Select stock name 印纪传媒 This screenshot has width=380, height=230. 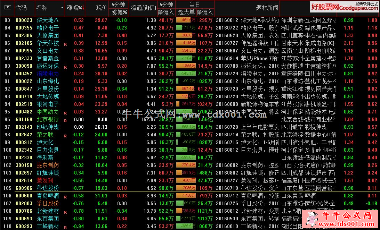48,127
